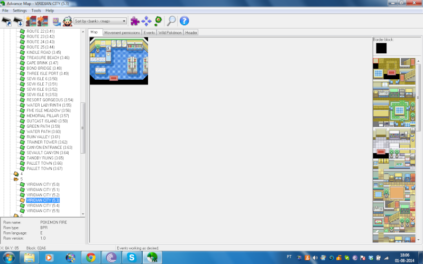Select OUTCAST ISLAND (3.58) map

[x=47, y=121]
